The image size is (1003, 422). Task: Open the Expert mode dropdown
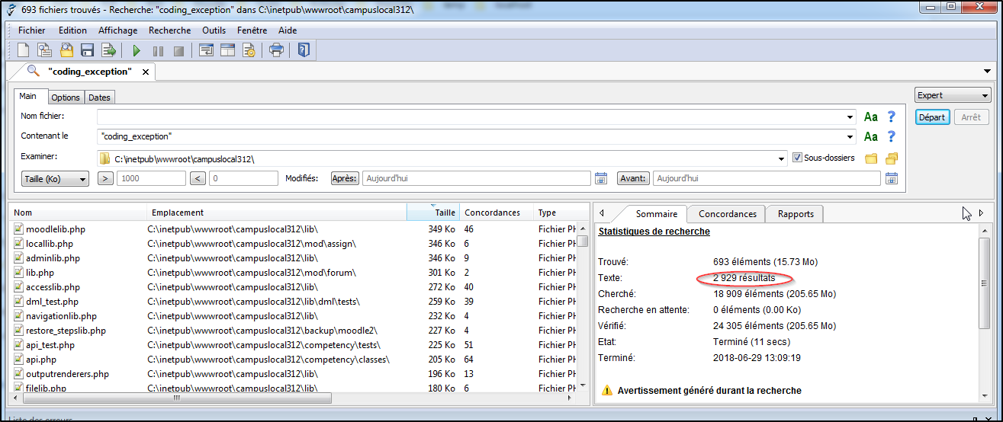[952, 96]
